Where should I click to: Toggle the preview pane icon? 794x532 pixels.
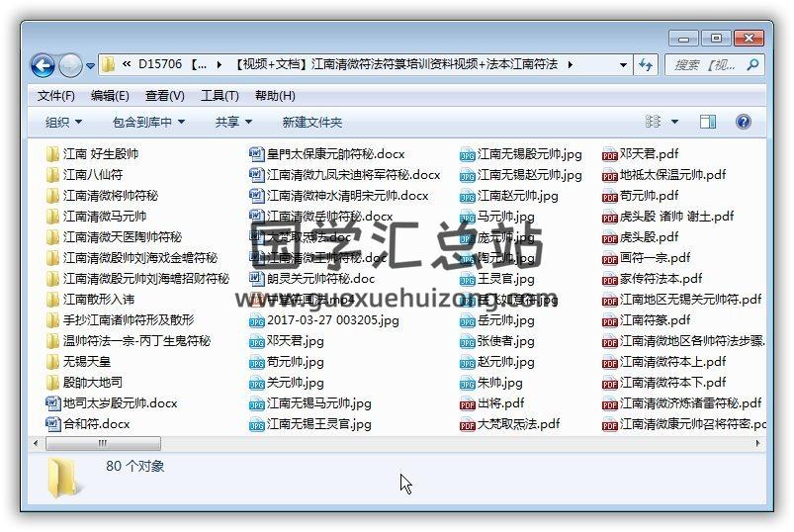pyautogui.click(x=708, y=122)
